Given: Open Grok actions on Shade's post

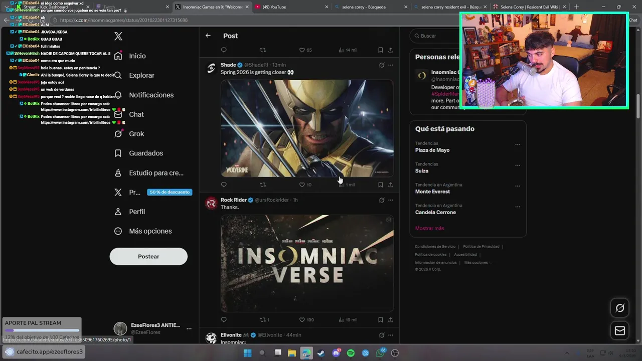Looking at the screenshot, I should click(x=382, y=65).
